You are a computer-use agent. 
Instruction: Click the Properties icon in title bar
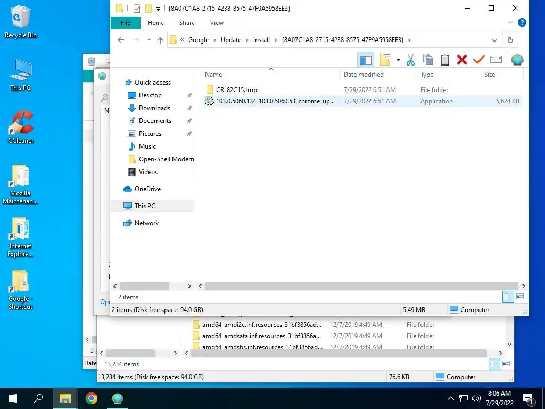pos(137,8)
